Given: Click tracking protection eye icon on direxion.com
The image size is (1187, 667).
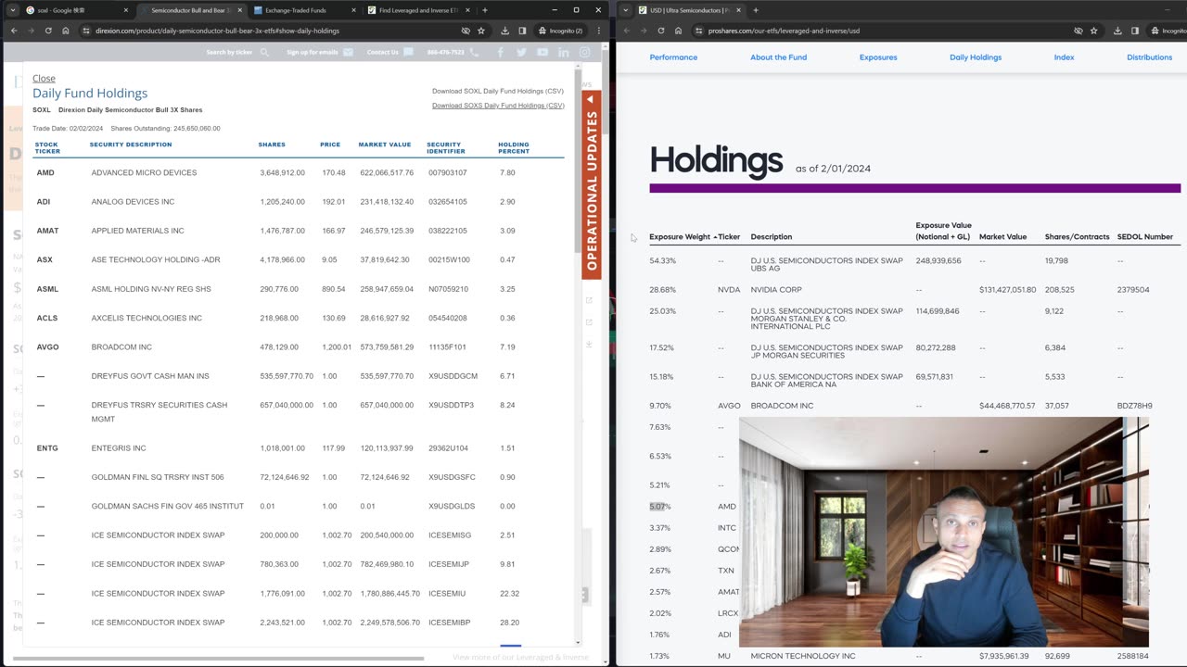Looking at the screenshot, I should [466, 31].
